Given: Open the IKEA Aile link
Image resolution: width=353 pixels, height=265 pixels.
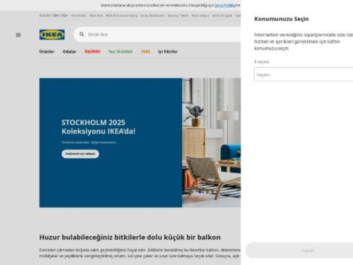Looking at the screenshot, I should [96, 15].
